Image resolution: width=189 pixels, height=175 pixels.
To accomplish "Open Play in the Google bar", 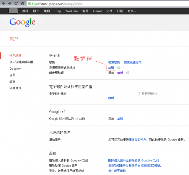I will click(x=58, y=11).
